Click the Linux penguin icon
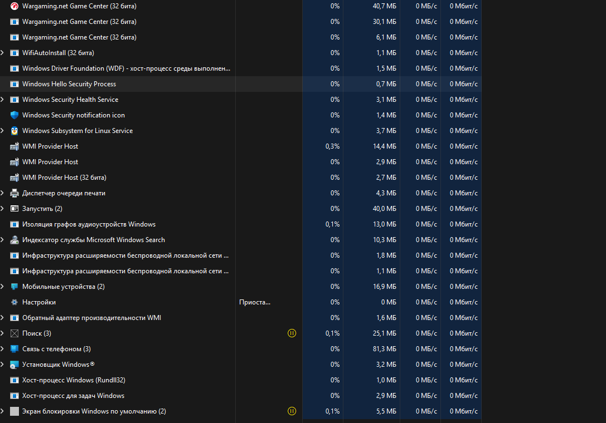The height and width of the screenshot is (423, 606). tap(14, 131)
